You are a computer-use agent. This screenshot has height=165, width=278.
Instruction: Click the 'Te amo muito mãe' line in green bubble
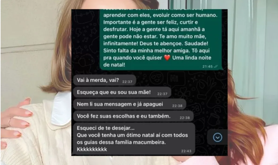click(182, 36)
